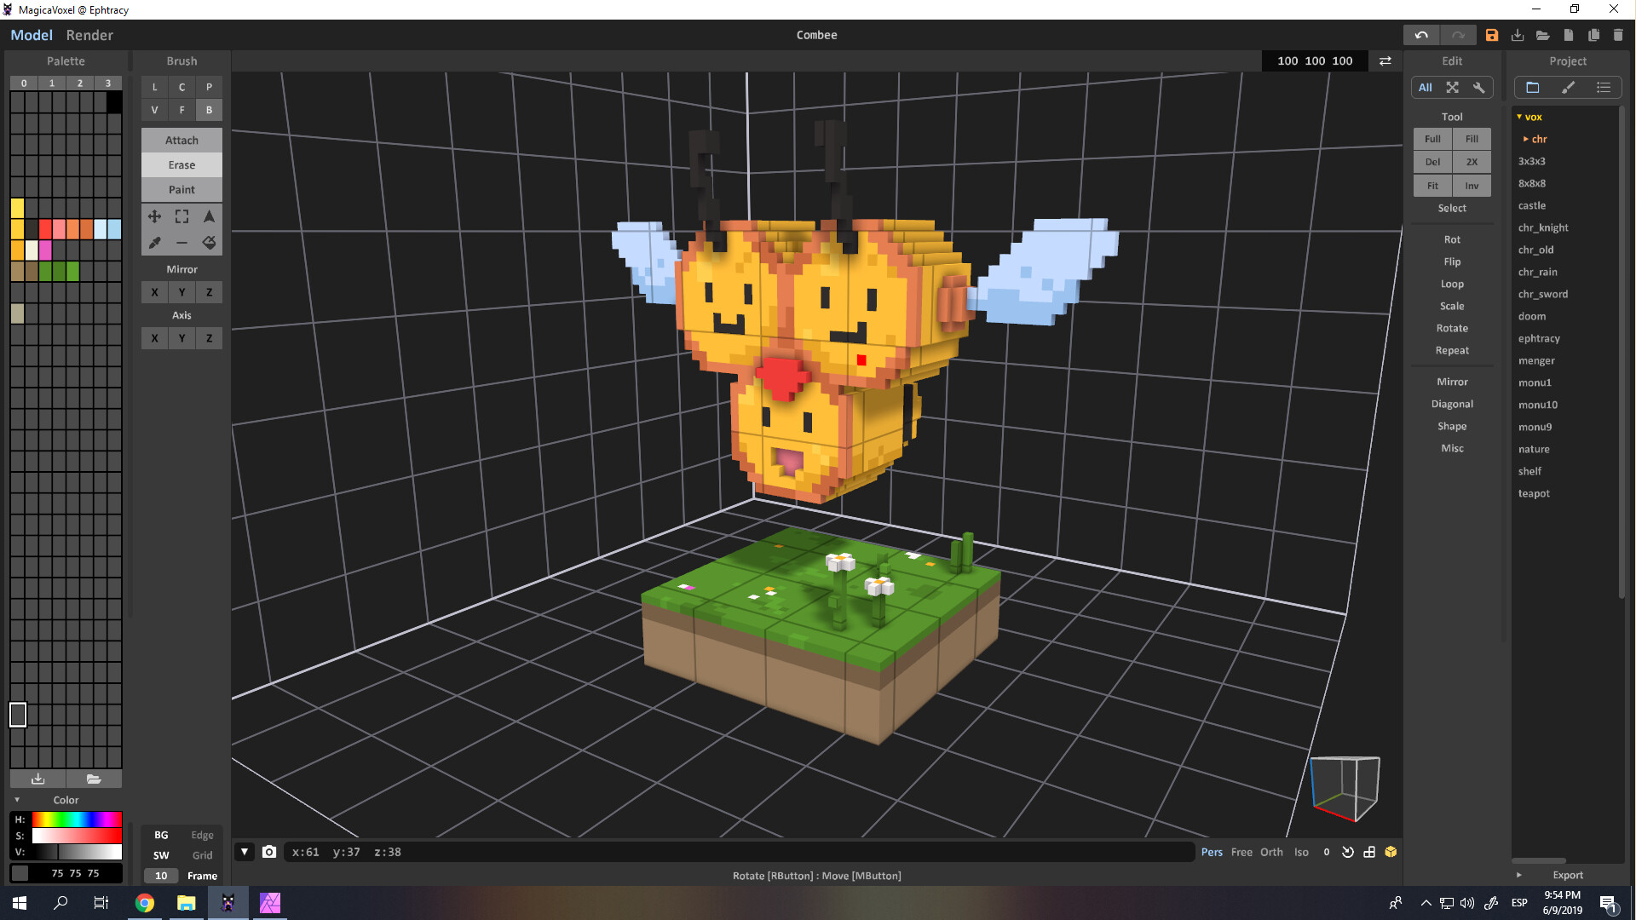Click the stacked squares icon in view bar
The height and width of the screenshot is (920, 1636).
pos(1369,852)
